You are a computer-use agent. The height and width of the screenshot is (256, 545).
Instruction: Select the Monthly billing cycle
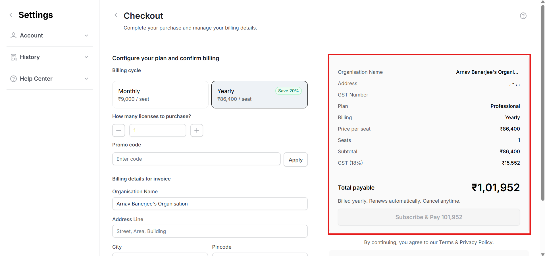[160, 95]
